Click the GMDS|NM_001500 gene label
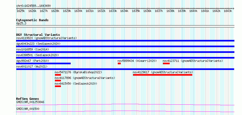Image resolution: width=242 pixels, height=115 pixels. click(x=28, y=109)
